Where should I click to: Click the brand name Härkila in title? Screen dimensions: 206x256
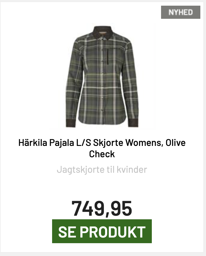pyautogui.click(x=33, y=143)
